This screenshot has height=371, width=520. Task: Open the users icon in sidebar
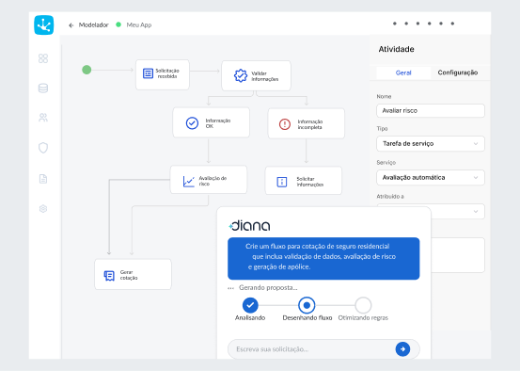(43, 118)
